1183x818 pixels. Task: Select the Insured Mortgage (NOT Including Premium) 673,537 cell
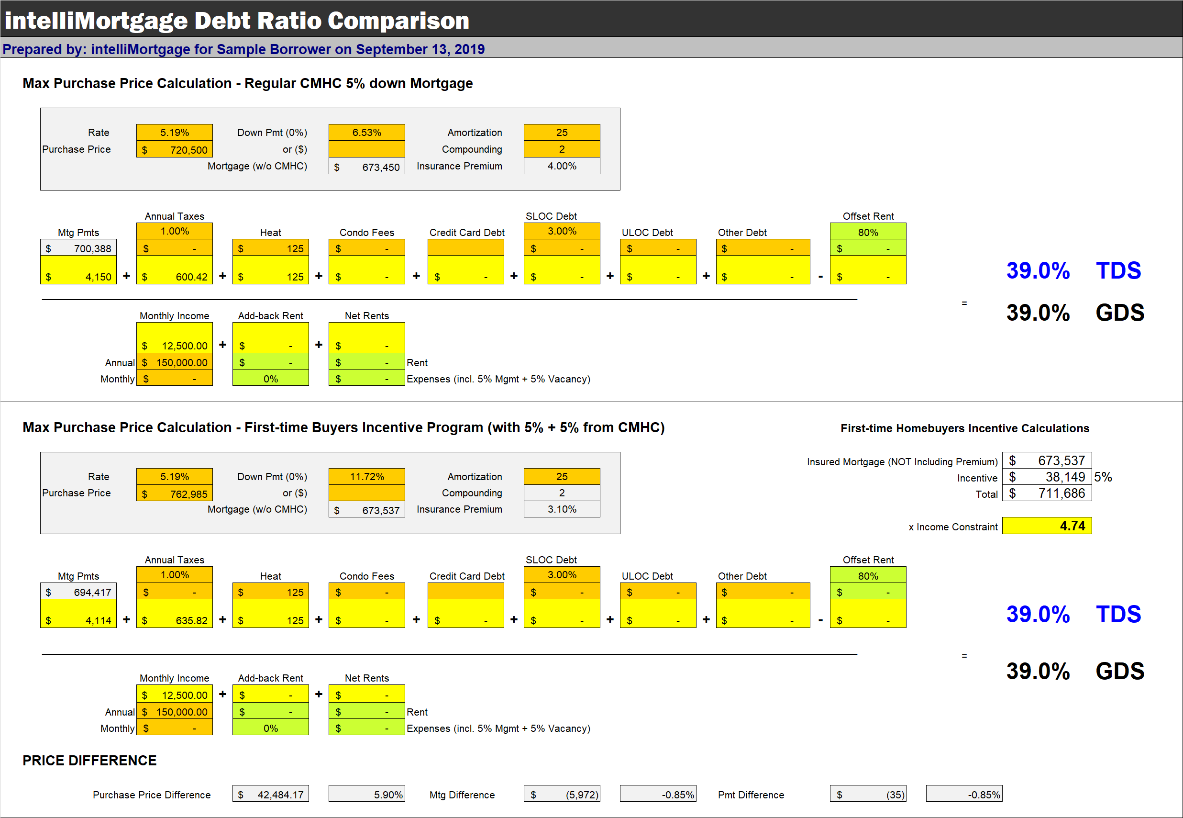coord(1047,461)
